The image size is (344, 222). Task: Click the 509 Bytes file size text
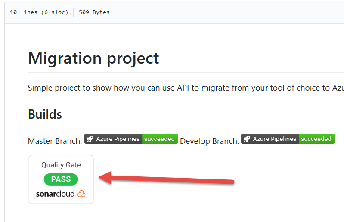click(94, 12)
